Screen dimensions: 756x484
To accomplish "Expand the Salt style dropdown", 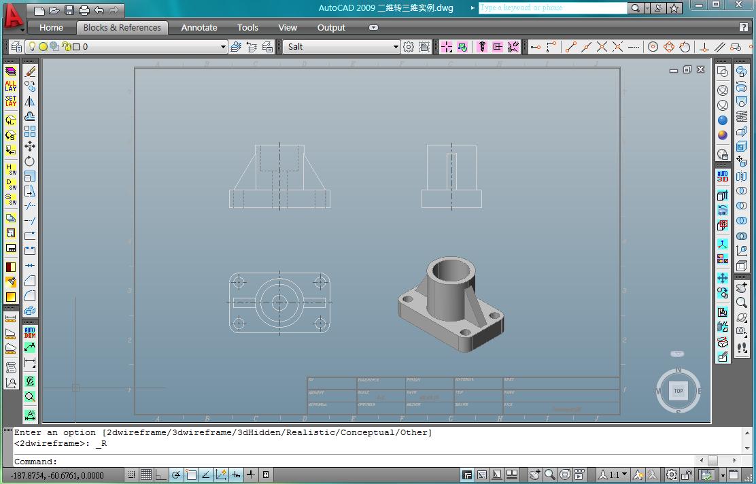I will click(396, 47).
